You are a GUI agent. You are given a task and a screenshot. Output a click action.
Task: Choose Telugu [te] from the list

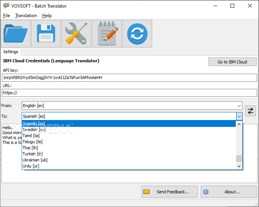click(x=129, y=142)
